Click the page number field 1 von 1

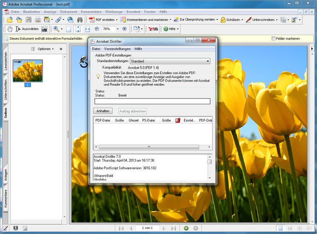pyautogui.click(x=147, y=228)
